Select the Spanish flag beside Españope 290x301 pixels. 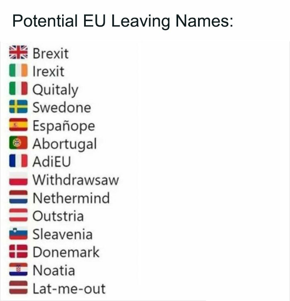pos(18,124)
